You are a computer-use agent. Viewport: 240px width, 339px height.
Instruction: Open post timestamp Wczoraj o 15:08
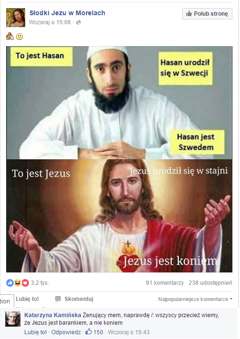(x=50, y=22)
